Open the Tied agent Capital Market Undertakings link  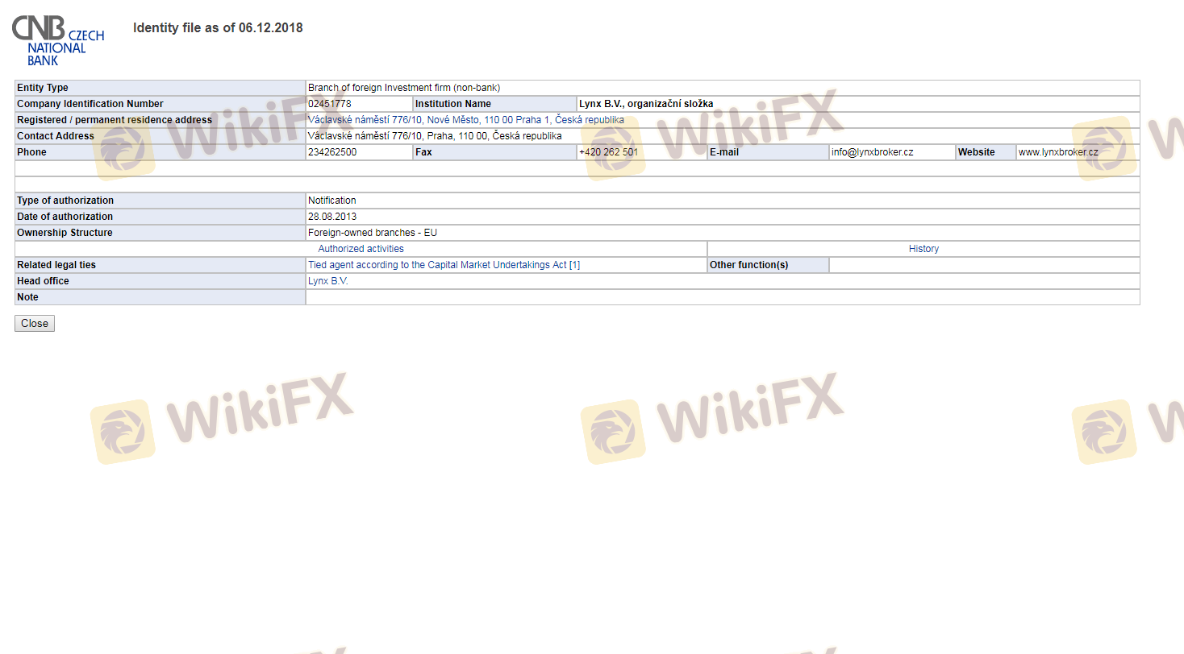coord(444,265)
